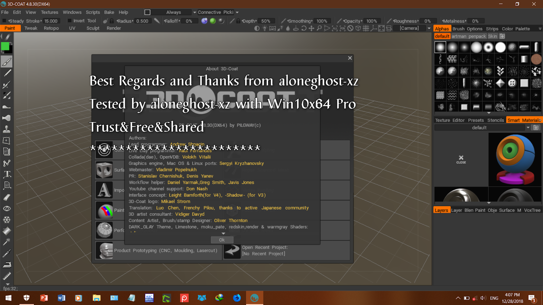Toggle the Smoothing pen pressure icon
The image size is (543, 305).
click(x=283, y=21)
